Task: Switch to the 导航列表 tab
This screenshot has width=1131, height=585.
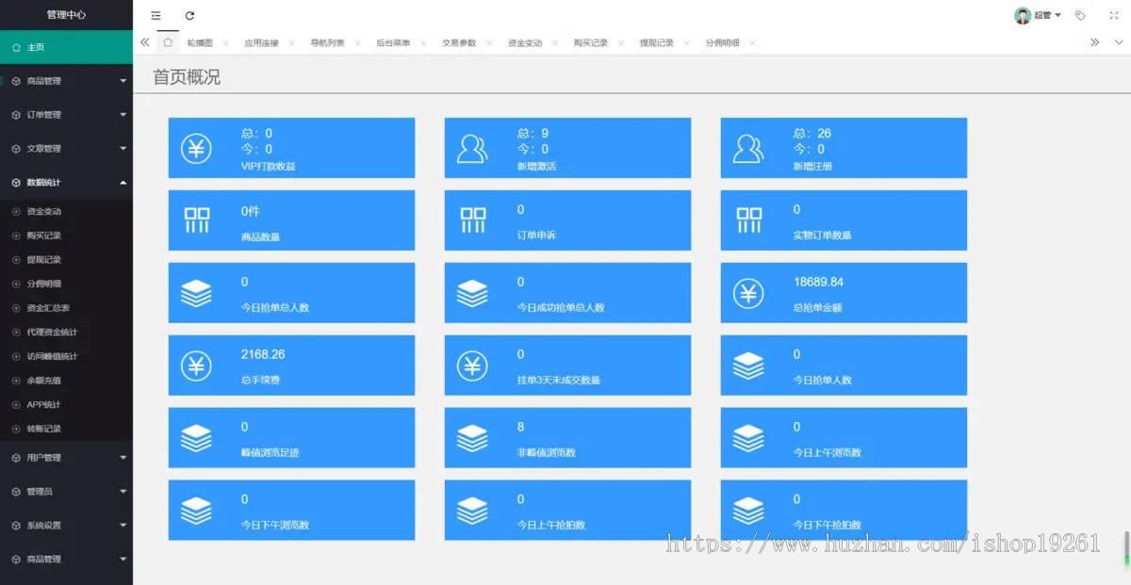Action: (x=327, y=42)
